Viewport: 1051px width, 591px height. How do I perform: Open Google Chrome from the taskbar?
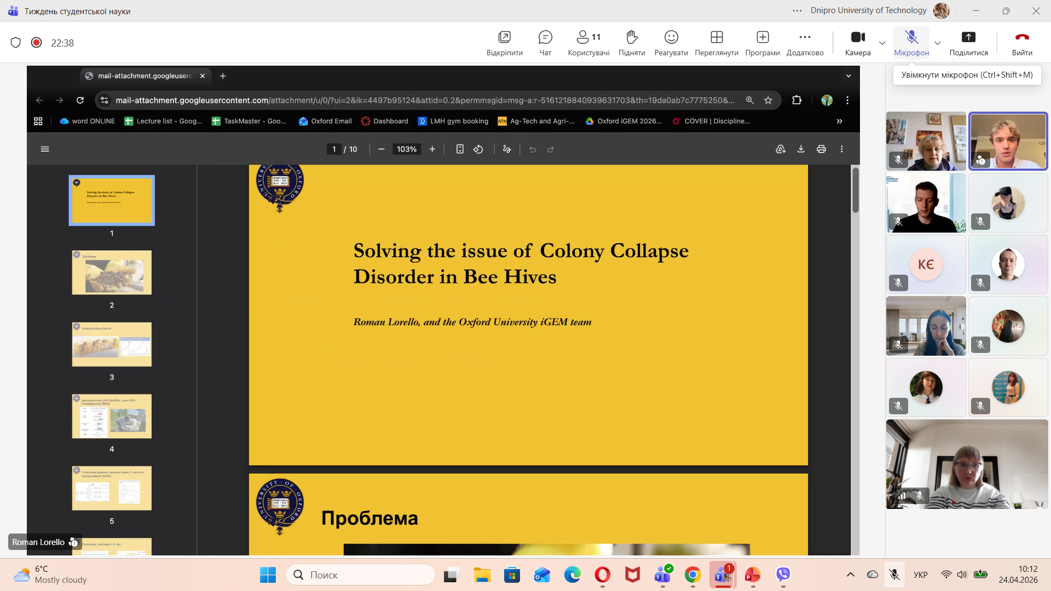(692, 575)
